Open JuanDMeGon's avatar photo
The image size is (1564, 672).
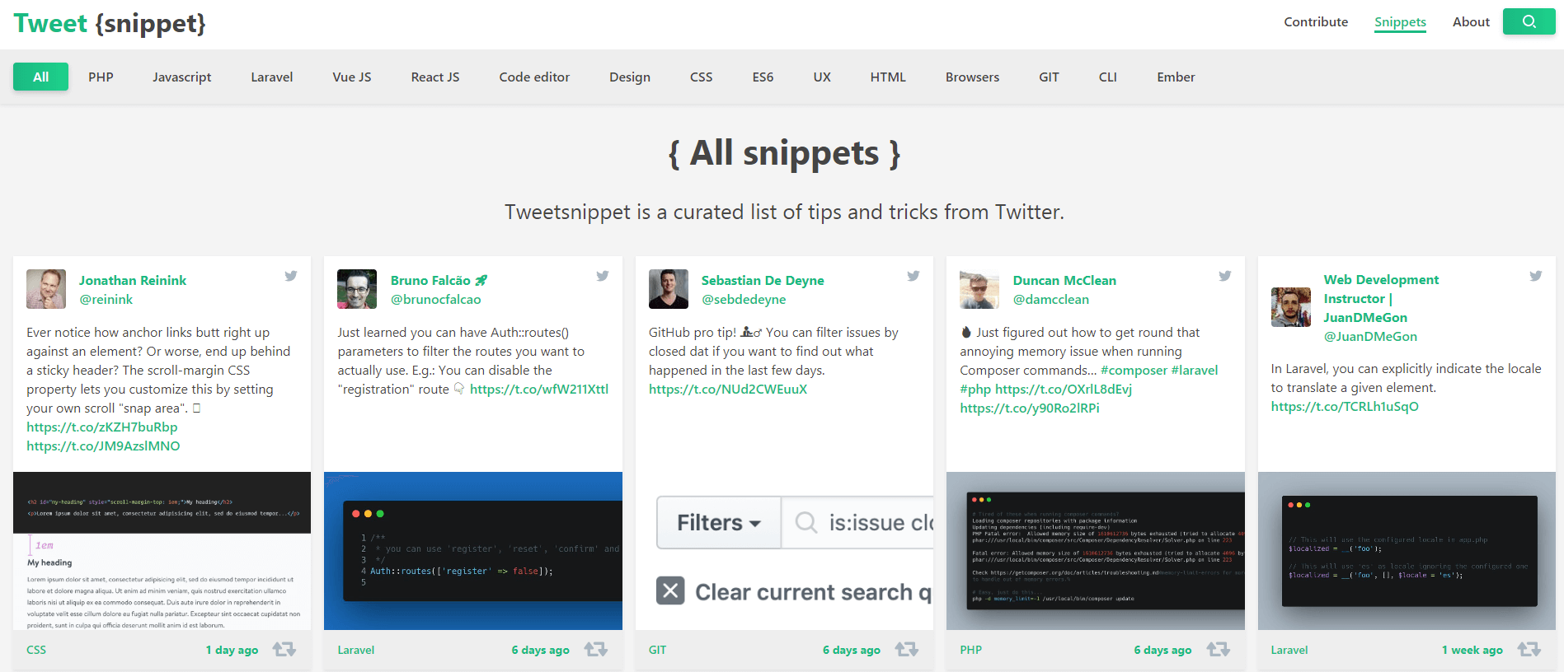pos(1291,307)
